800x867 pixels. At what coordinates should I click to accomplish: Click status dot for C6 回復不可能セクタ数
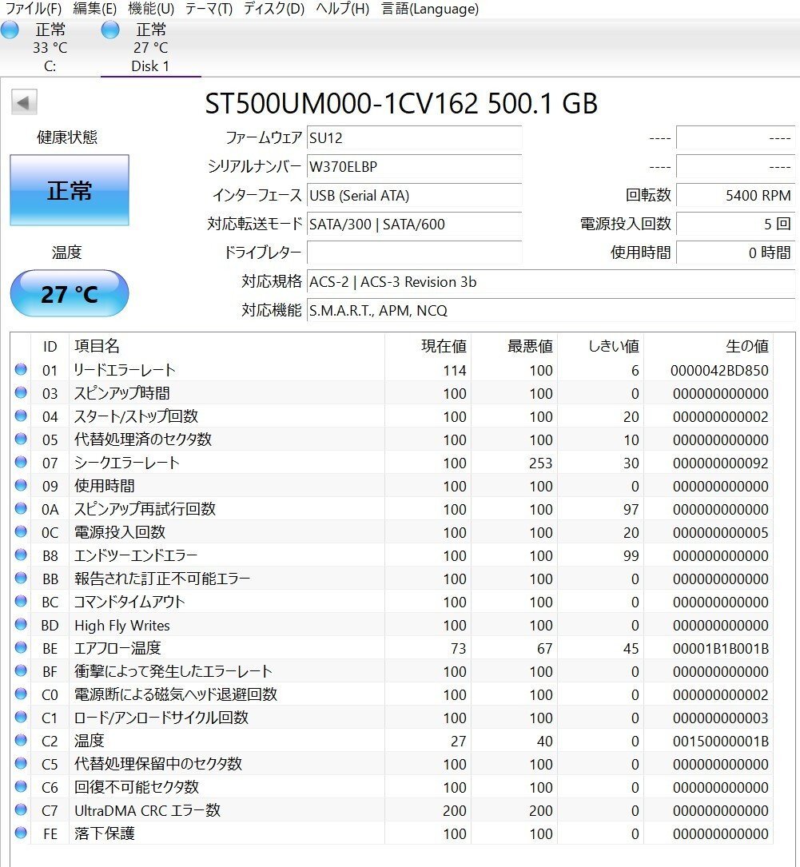click(x=21, y=786)
